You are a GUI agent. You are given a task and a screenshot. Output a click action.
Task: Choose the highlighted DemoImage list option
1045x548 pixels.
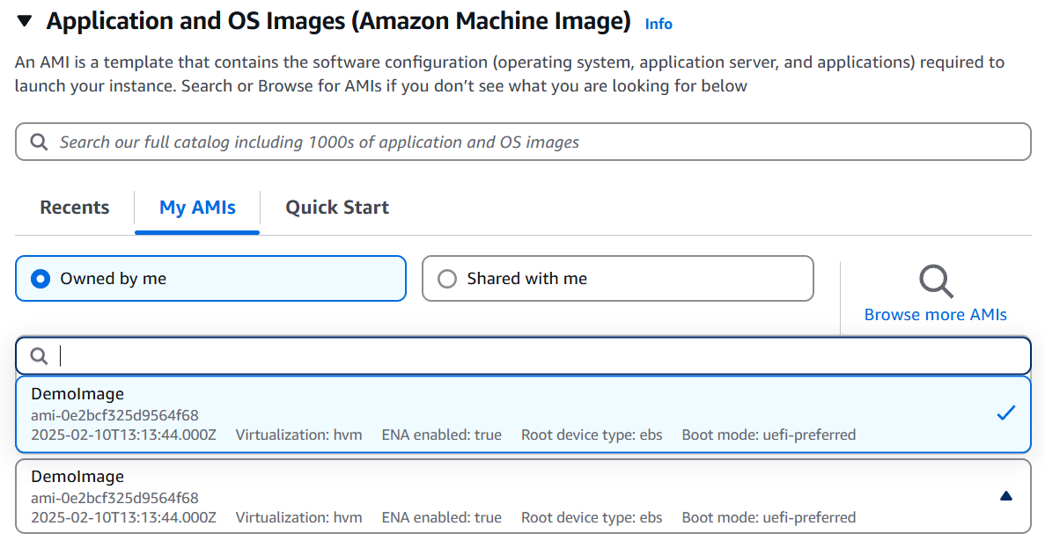(x=440, y=413)
